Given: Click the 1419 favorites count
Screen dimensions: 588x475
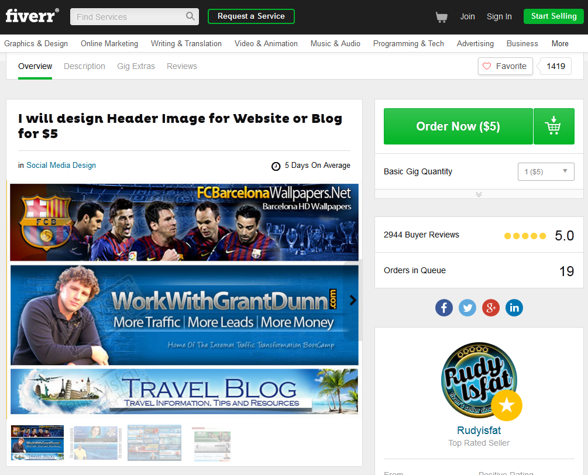Looking at the screenshot, I should 555,66.
